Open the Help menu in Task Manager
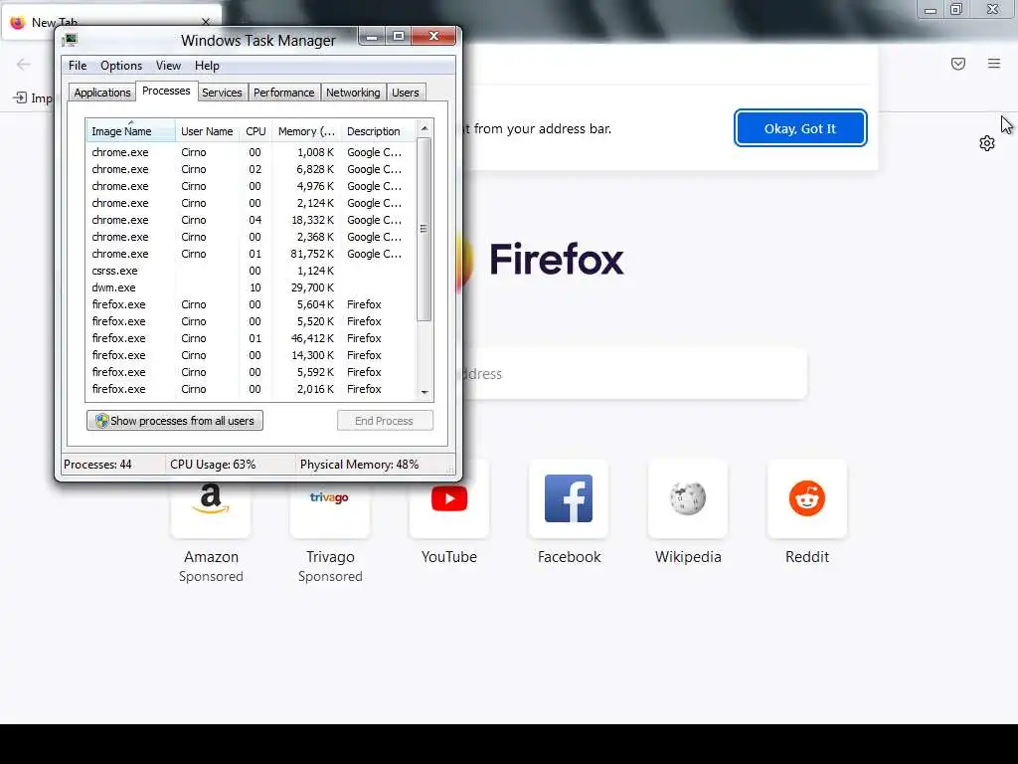This screenshot has width=1018, height=764. [207, 66]
